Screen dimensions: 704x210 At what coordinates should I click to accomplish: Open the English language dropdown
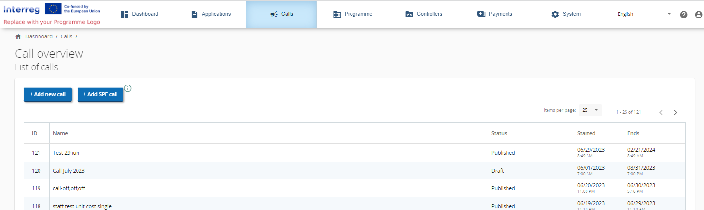pyautogui.click(x=644, y=14)
